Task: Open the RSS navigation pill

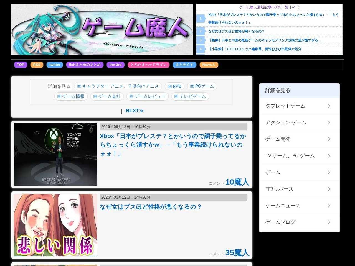Action: (37, 65)
